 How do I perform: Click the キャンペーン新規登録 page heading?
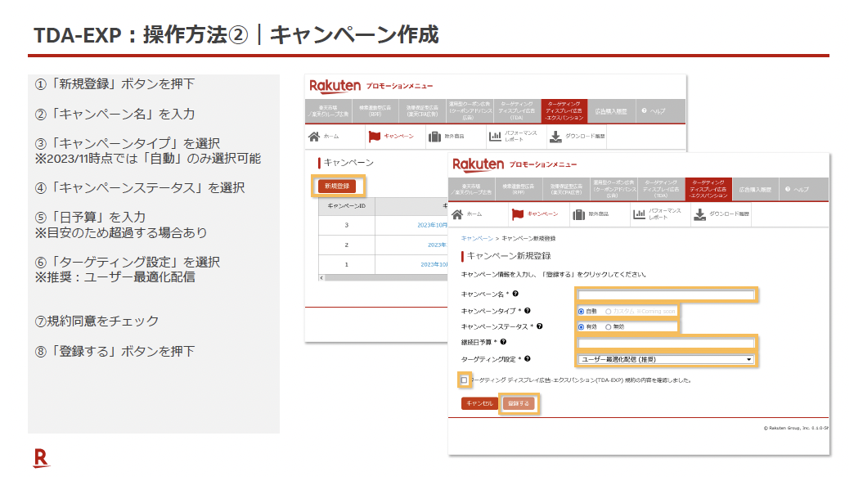[x=509, y=256]
